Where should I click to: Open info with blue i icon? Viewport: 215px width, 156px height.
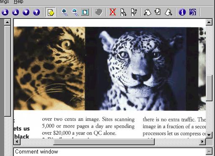pyautogui.click(x=182, y=12)
